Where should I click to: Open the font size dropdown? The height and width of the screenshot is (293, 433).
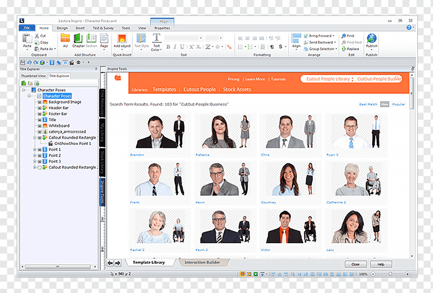[x=221, y=38]
